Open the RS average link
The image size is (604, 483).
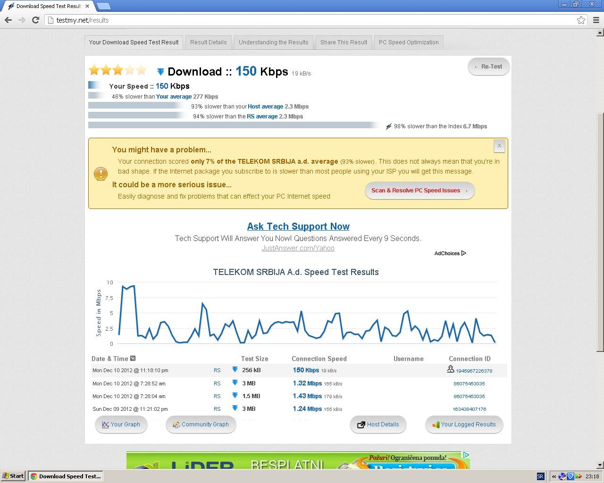point(262,117)
